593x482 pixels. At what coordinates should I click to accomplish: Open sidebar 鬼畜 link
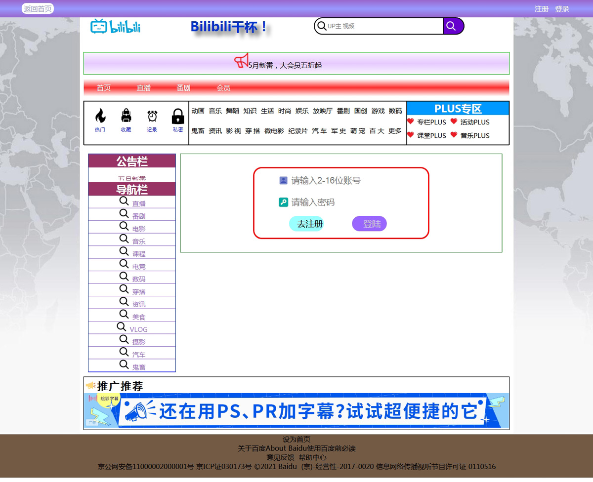pyautogui.click(x=139, y=367)
